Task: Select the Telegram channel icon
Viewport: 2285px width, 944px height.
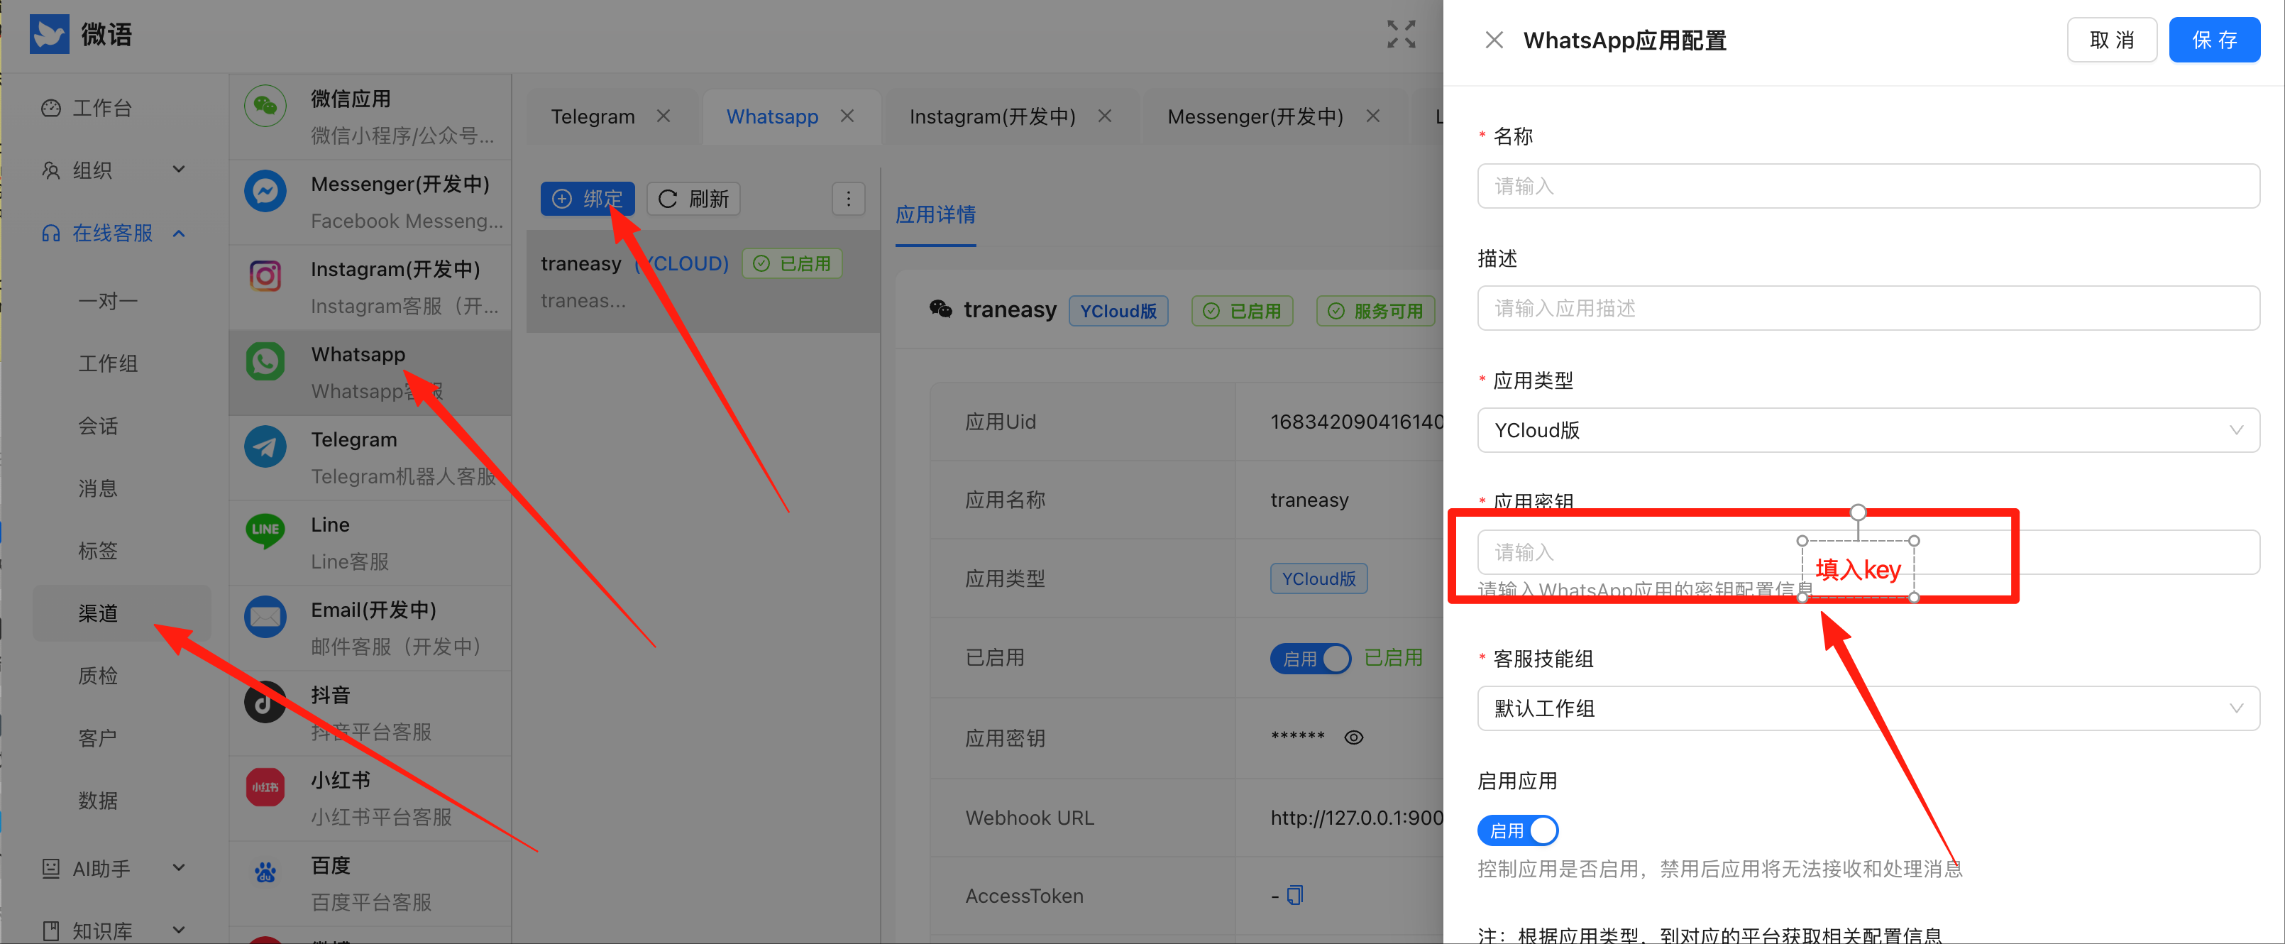Action: [265, 447]
